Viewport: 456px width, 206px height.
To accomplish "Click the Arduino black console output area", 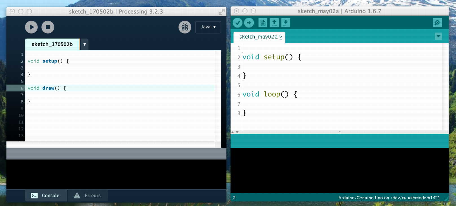I will (x=340, y=170).
